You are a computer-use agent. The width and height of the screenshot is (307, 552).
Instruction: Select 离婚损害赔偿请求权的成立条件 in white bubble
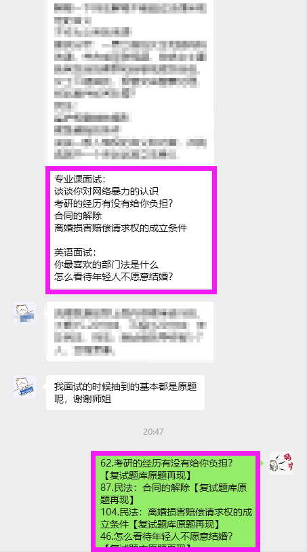(121, 228)
